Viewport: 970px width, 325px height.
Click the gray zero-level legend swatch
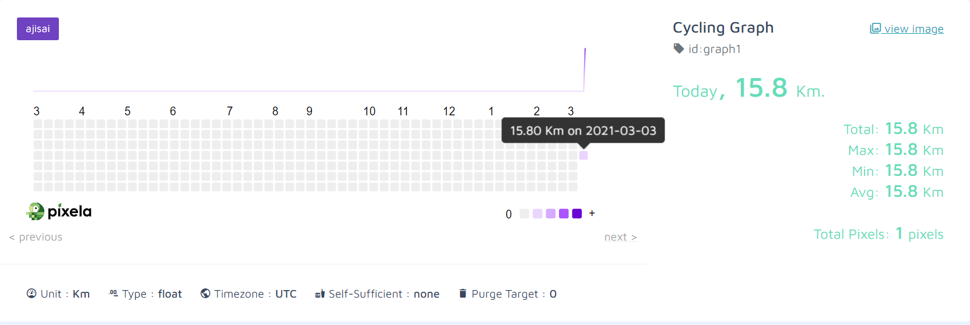coord(524,214)
